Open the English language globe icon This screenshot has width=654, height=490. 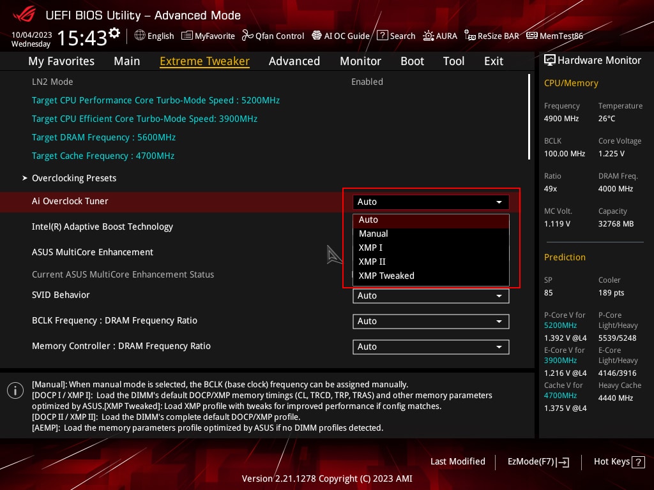tap(140, 36)
